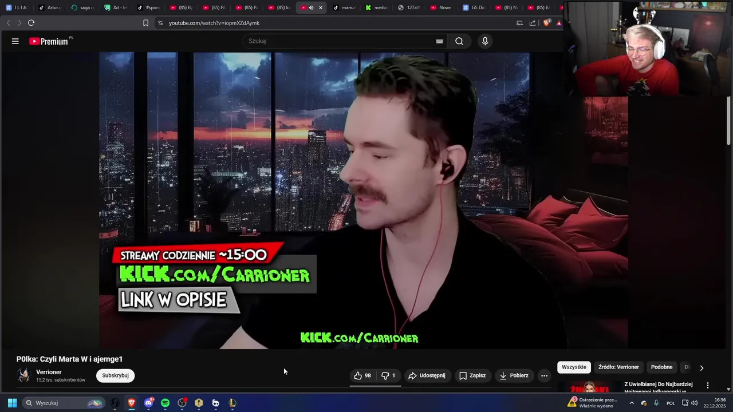Mute the playing tab via speaker icon
The height and width of the screenshot is (412, 733).
tap(311, 7)
